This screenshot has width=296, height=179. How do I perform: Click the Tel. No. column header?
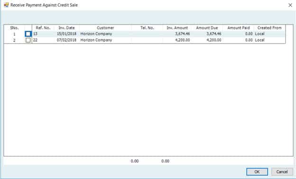click(x=147, y=28)
